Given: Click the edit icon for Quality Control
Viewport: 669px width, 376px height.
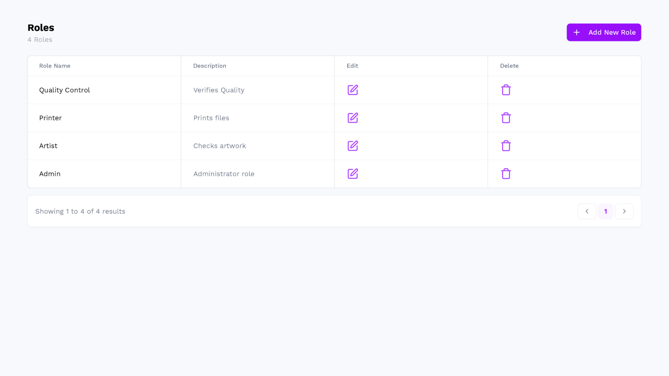Looking at the screenshot, I should click(352, 90).
